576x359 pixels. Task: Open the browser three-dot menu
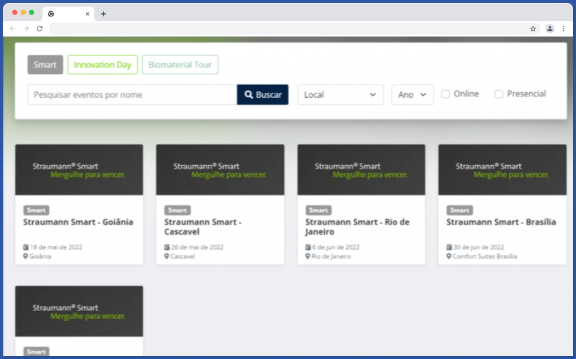tap(563, 28)
